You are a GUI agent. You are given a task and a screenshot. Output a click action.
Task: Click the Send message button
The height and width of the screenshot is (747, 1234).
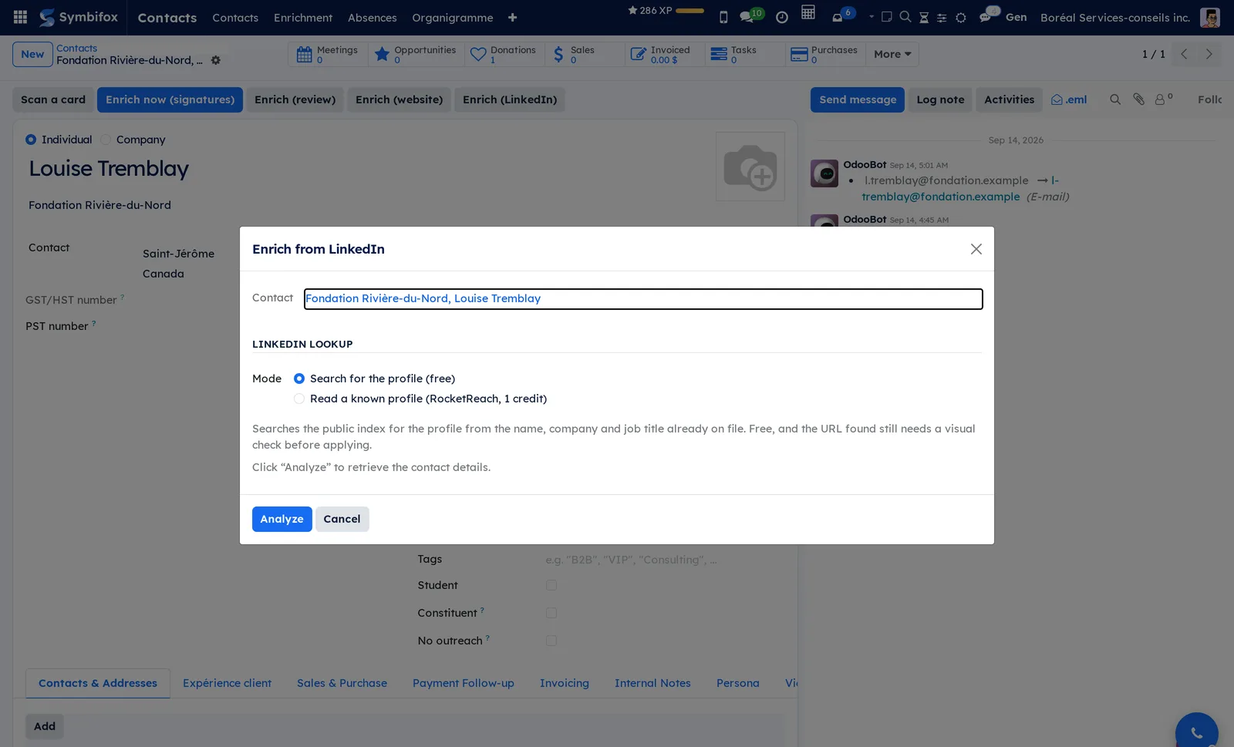[858, 99]
